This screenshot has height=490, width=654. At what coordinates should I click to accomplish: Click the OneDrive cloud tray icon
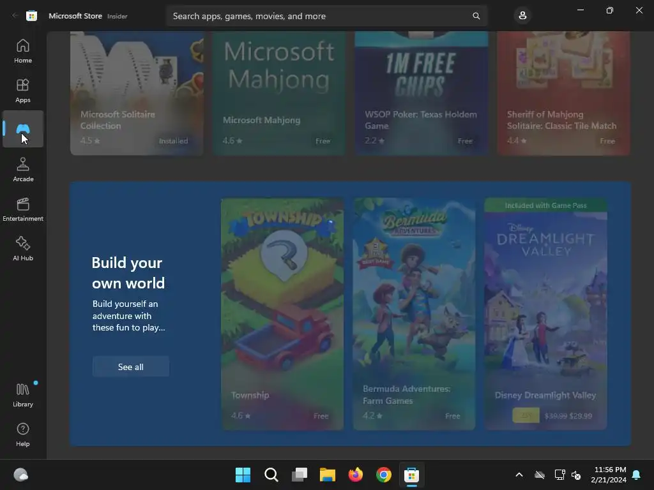point(540,475)
